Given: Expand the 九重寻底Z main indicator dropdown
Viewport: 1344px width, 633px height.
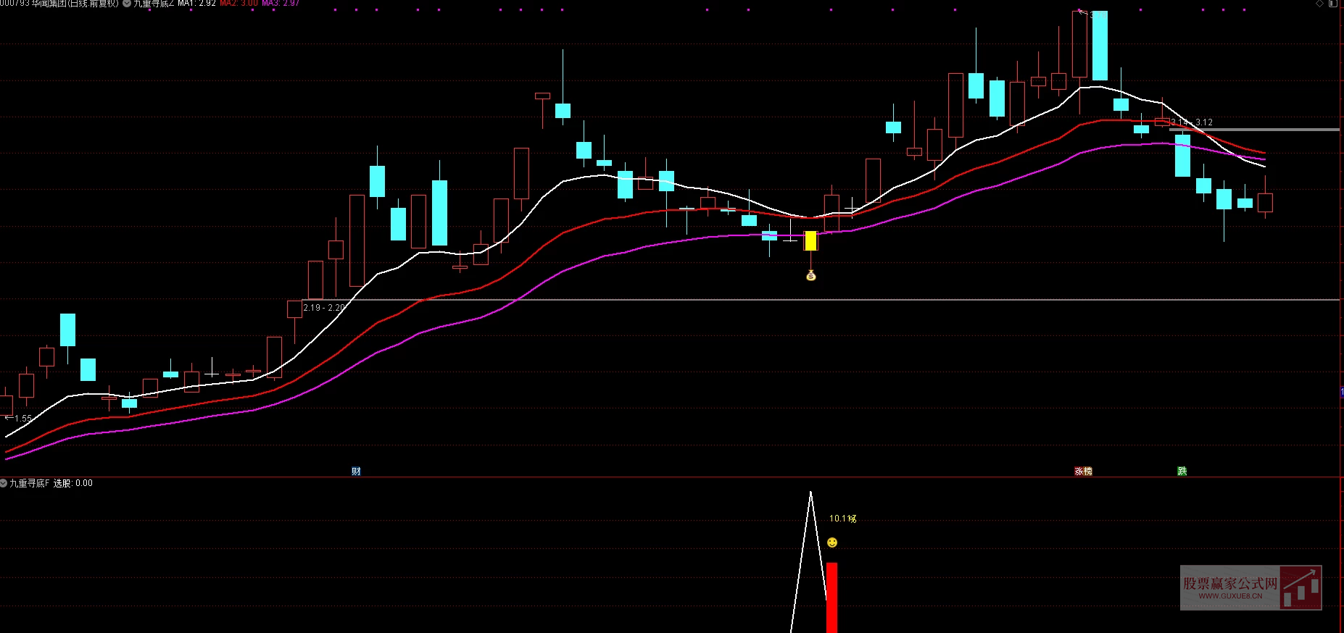Looking at the screenshot, I should (128, 4).
